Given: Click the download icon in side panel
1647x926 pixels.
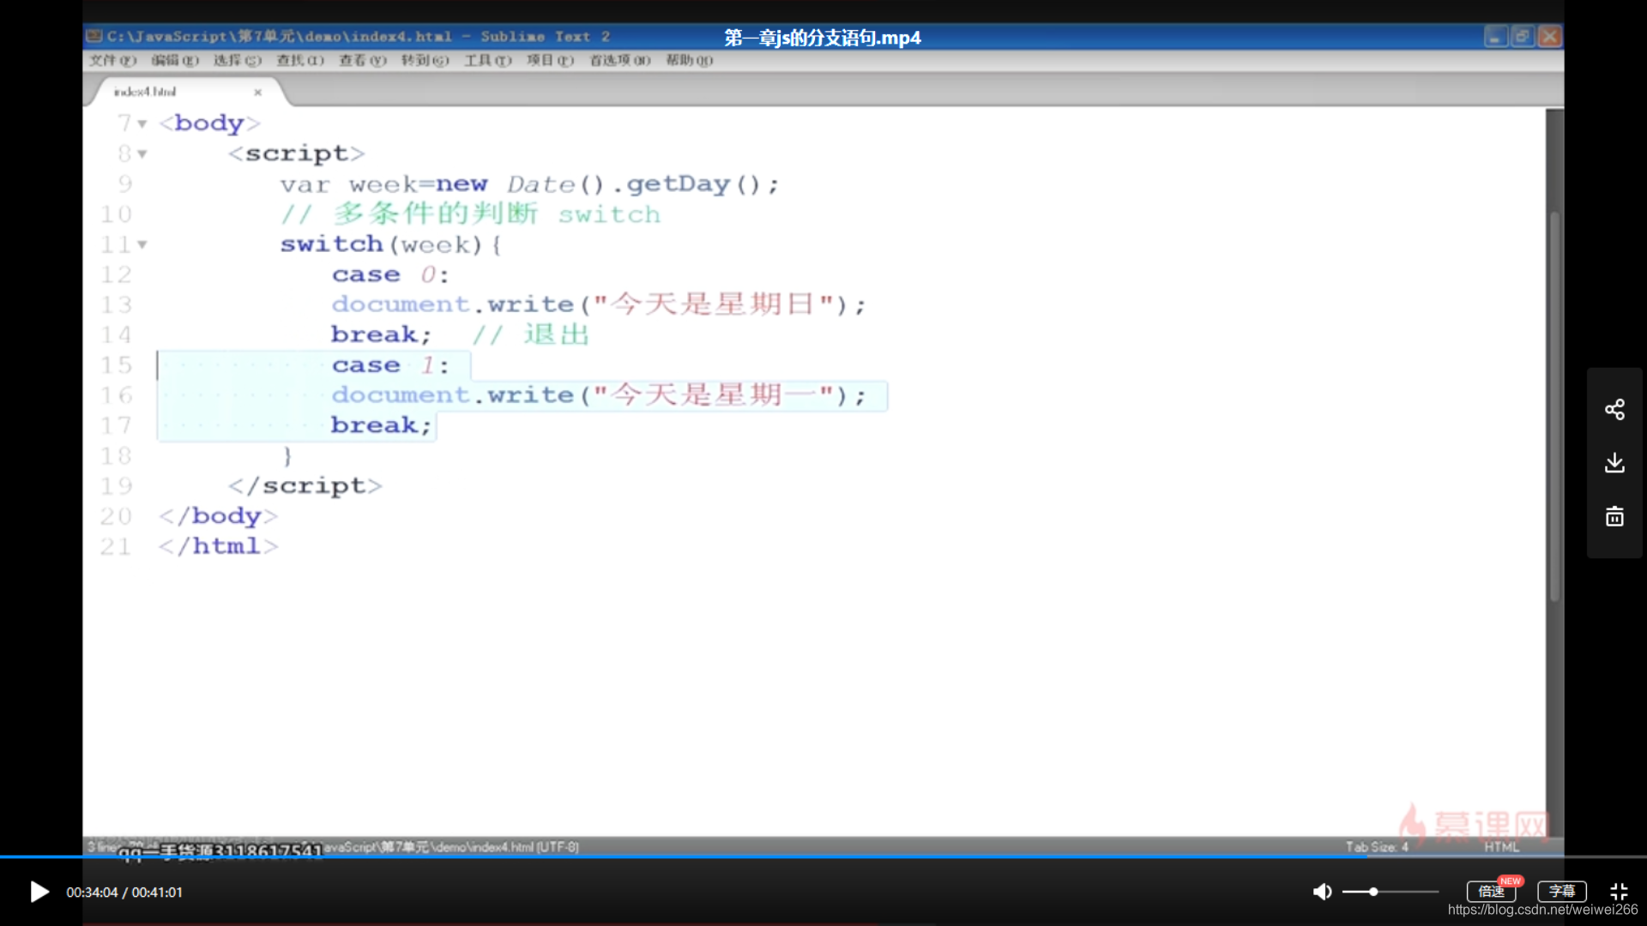Looking at the screenshot, I should point(1614,463).
